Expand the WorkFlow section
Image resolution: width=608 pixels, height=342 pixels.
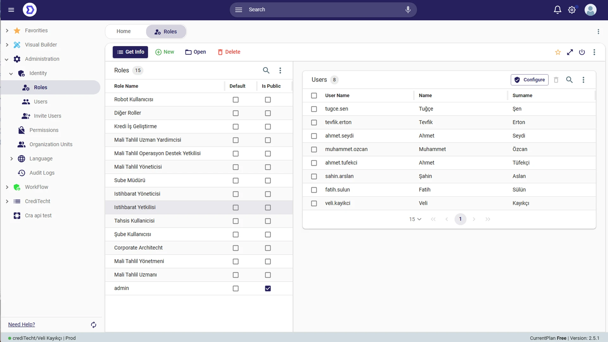tap(7, 187)
